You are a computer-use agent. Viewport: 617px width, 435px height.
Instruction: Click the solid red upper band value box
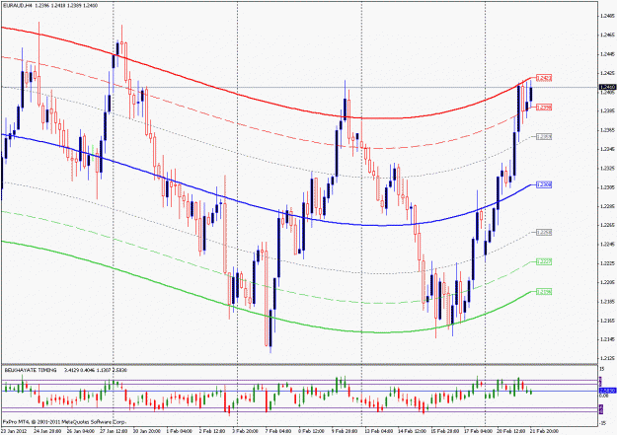pos(544,78)
